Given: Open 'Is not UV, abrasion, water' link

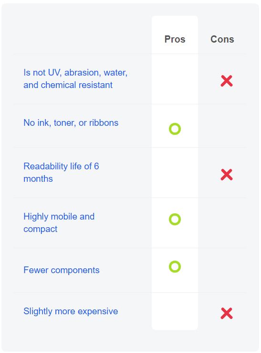Looking at the screenshot, I should click(75, 79).
